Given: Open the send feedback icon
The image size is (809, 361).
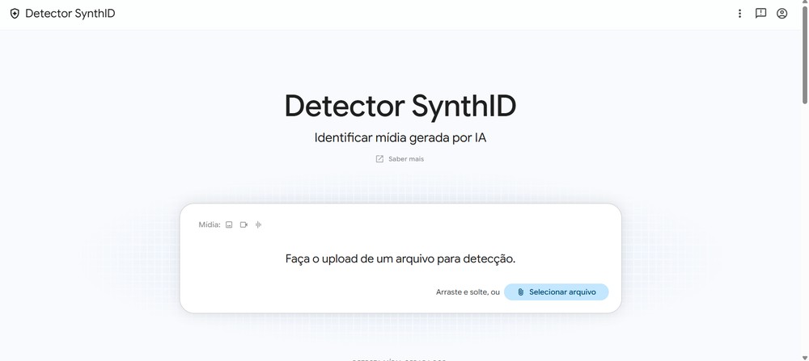Looking at the screenshot, I should 760,14.
